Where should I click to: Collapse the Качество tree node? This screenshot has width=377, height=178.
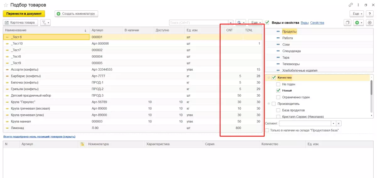pyautogui.click(x=269, y=78)
